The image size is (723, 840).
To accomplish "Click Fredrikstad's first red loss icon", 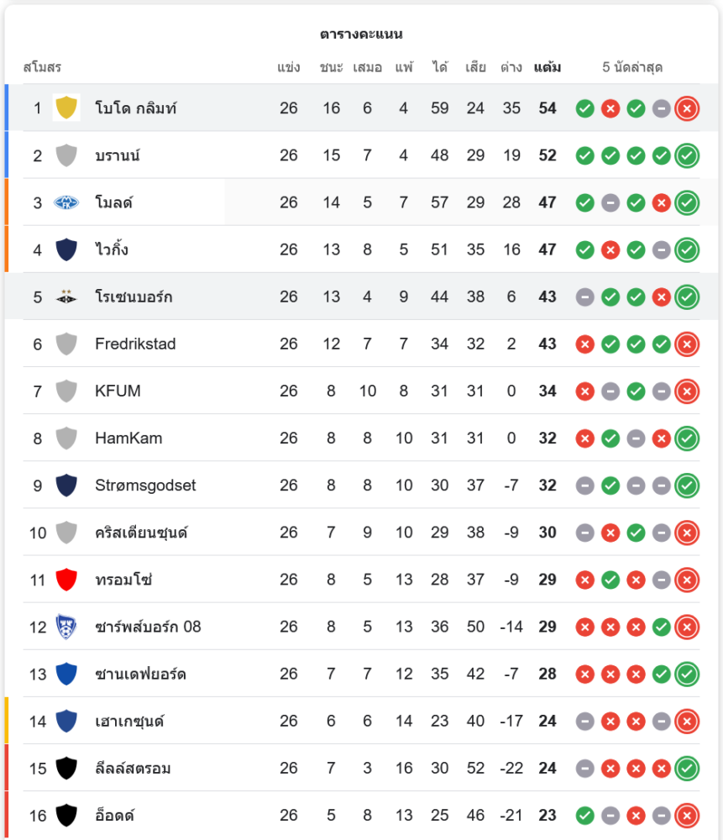I will pyautogui.click(x=584, y=344).
